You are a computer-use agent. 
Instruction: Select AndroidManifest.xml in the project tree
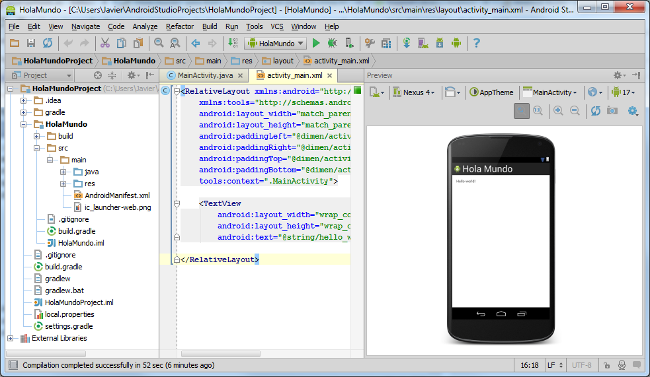[x=117, y=195]
